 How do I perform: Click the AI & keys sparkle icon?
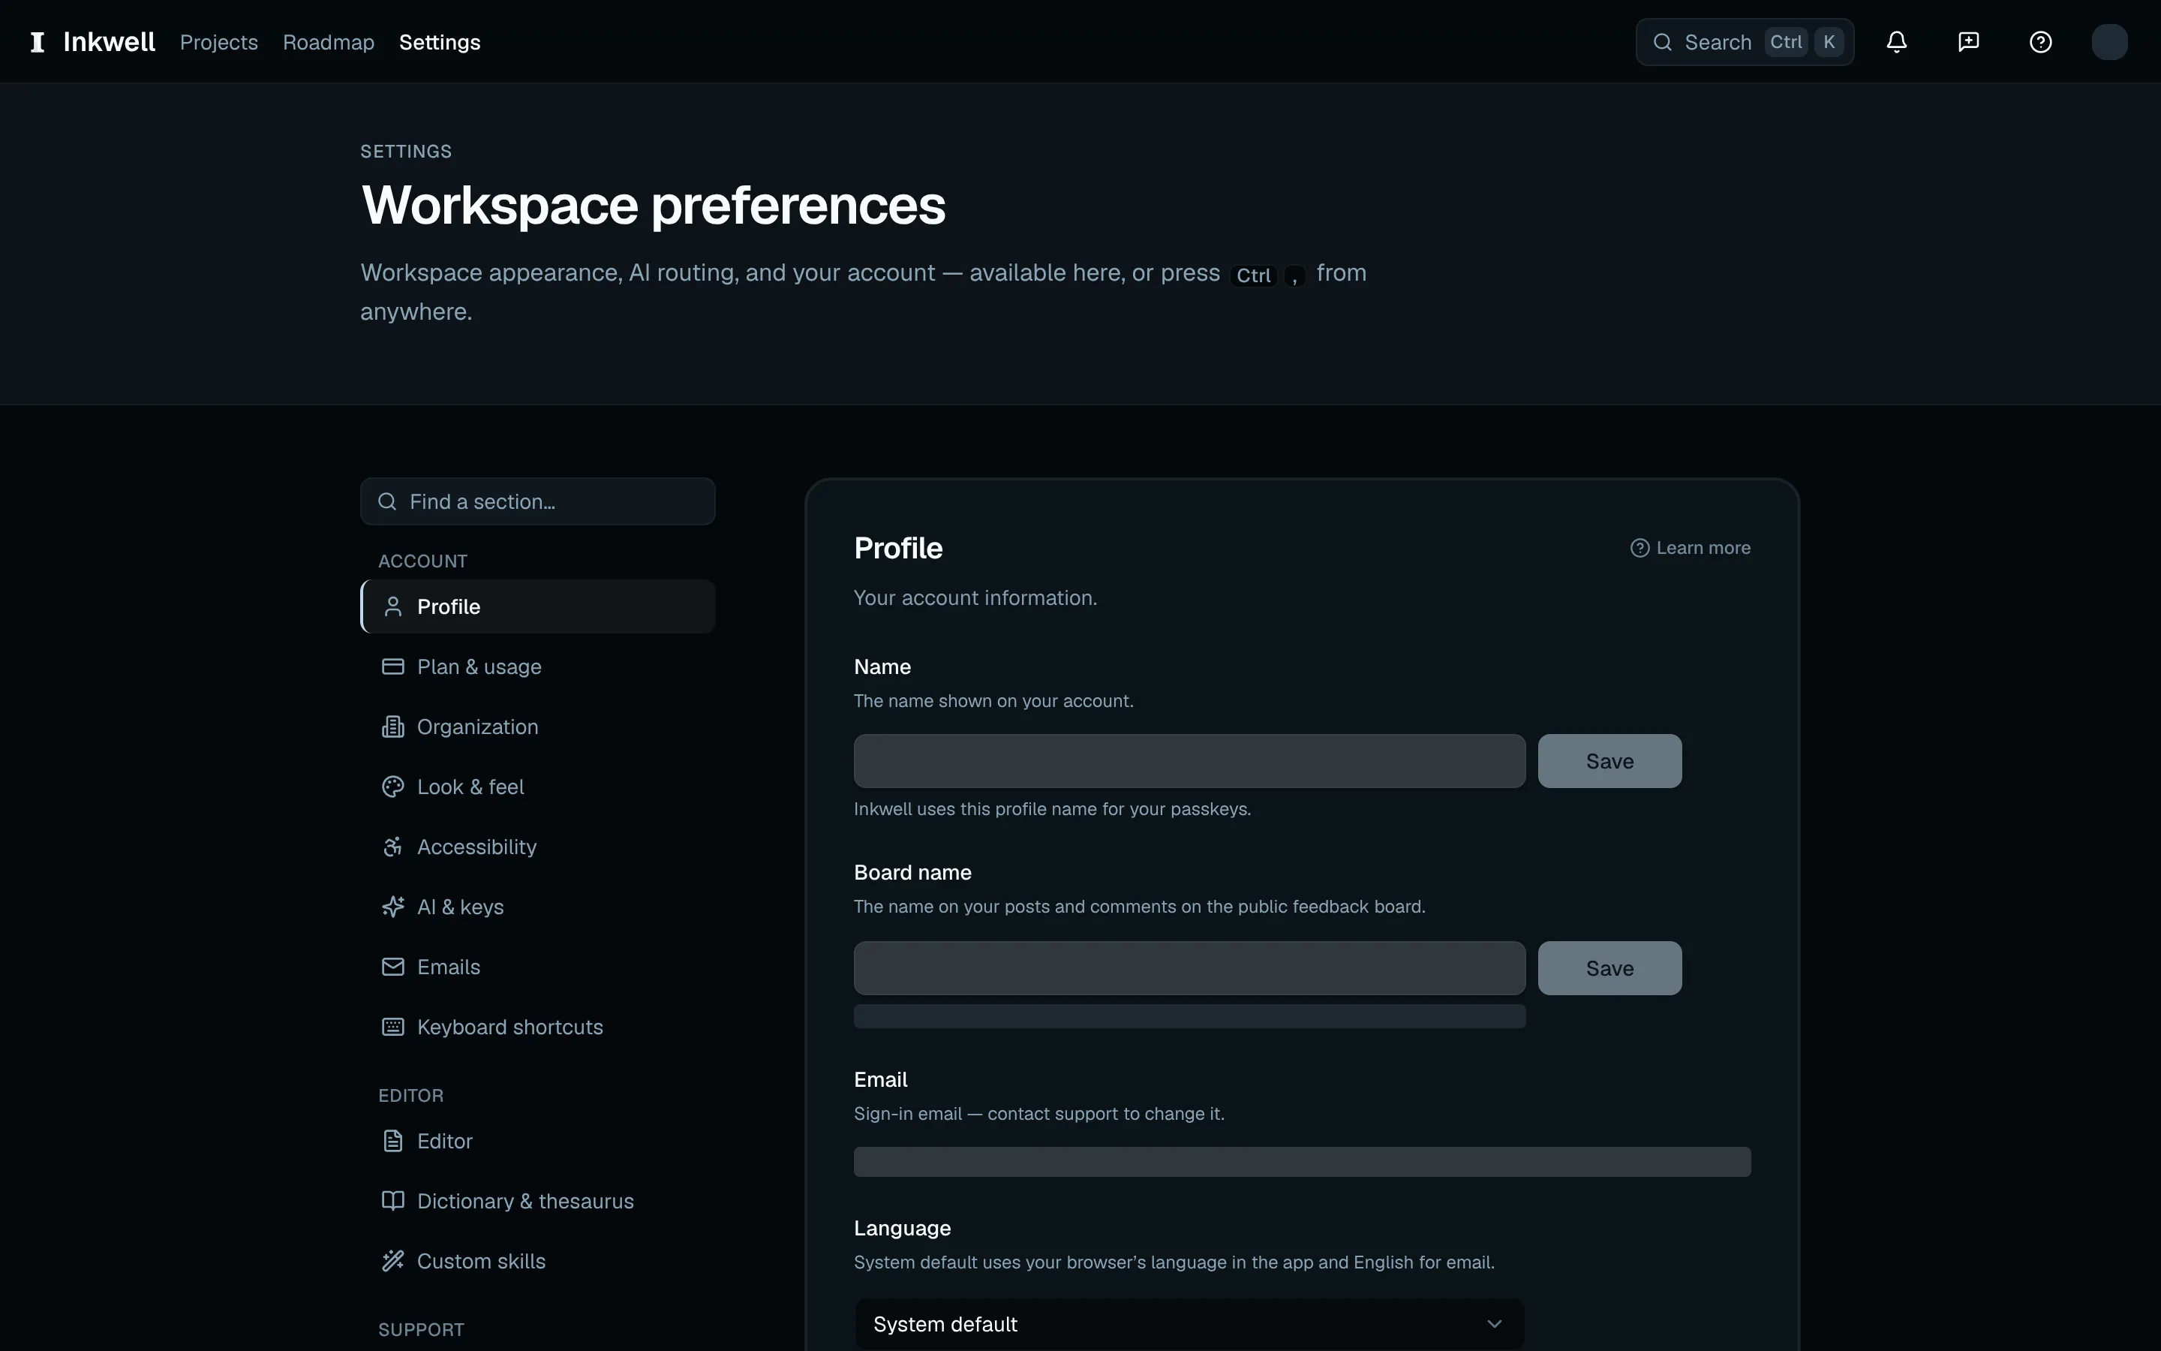(393, 907)
